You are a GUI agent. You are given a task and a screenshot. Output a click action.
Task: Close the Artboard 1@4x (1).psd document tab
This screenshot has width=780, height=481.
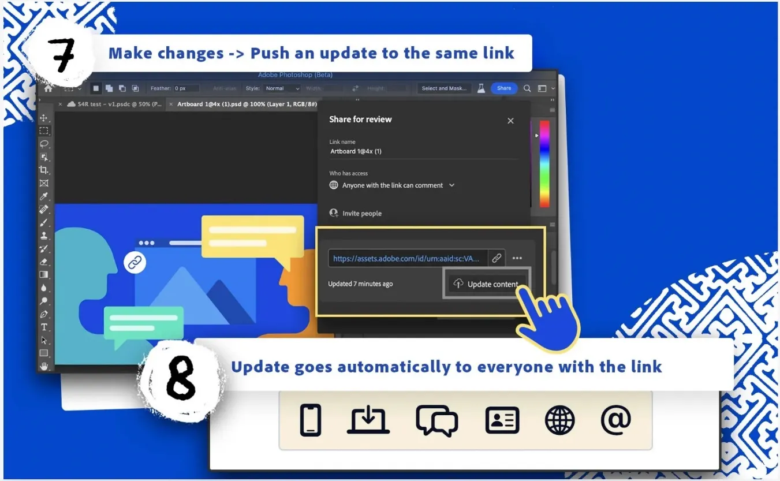pyautogui.click(x=171, y=105)
